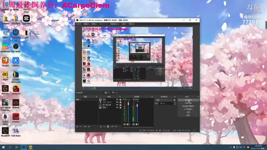Open desktop audio settings gear in mixer
The height and width of the screenshot is (150, 267).
tap(133, 124)
